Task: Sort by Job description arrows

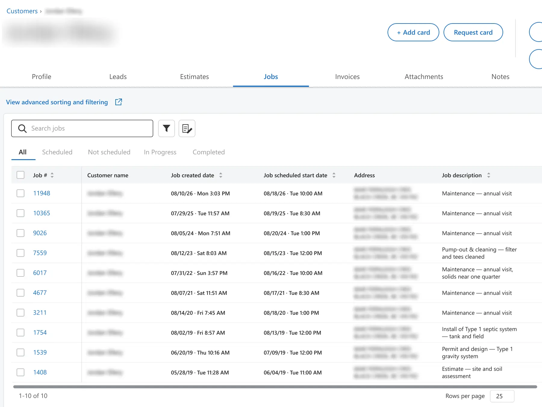Action: point(489,175)
